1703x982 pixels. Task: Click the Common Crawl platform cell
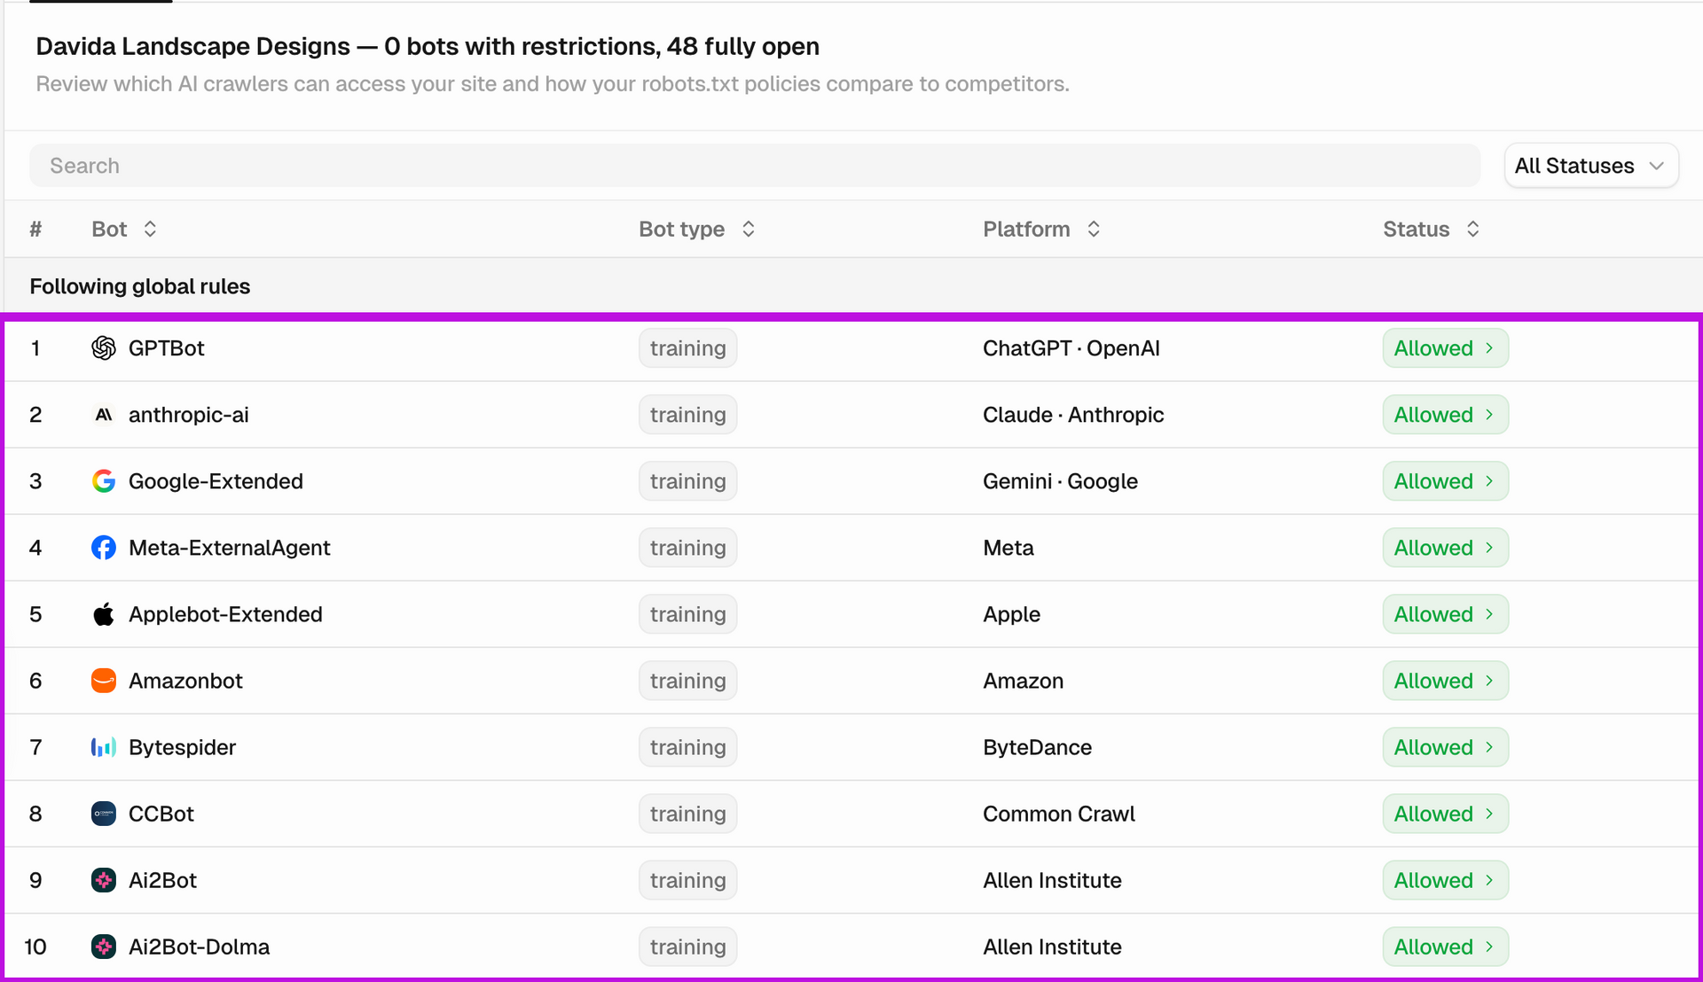click(1059, 814)
